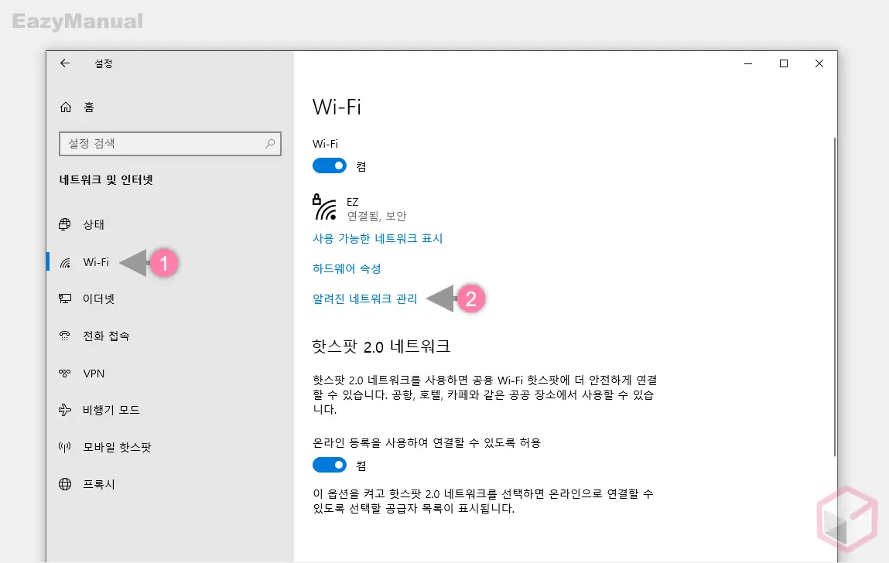Disable the 온라인 등록 허용 toggle
This screenshot has width=889, height=563.
(x=329, y=465)
